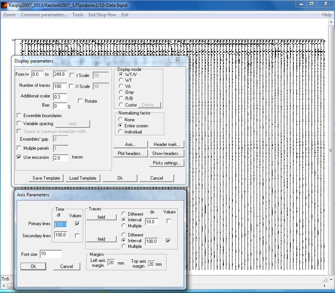Image resolution: width=335 pixels, height=293 pixels.
Task: Click the Plot headers... button
Action: [x=130, y=154]
